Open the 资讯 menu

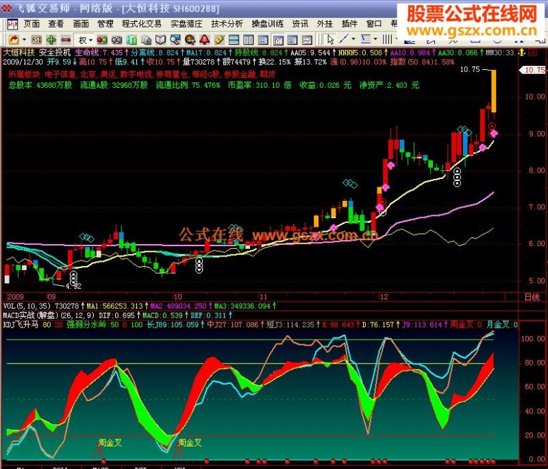pos(300,24)
